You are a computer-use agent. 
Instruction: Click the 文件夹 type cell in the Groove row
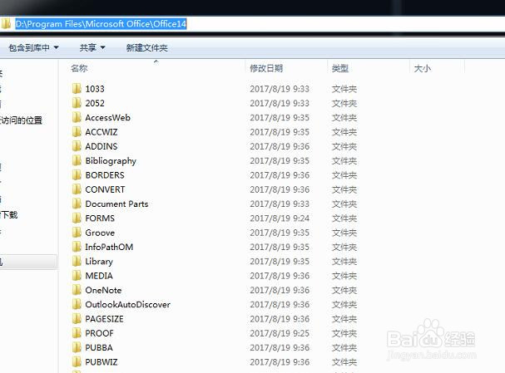344,233
